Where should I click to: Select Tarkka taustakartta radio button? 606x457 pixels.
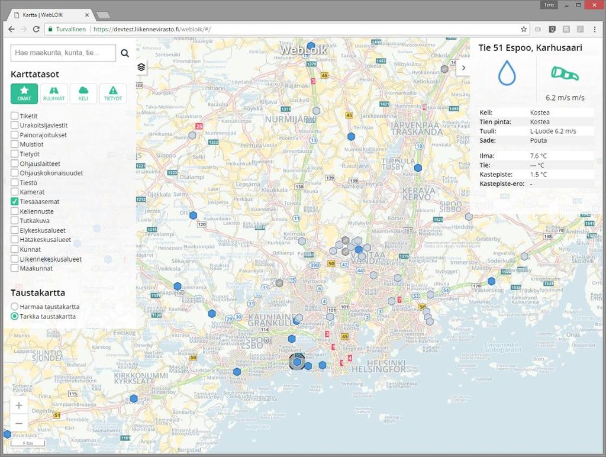click(15, 316)
